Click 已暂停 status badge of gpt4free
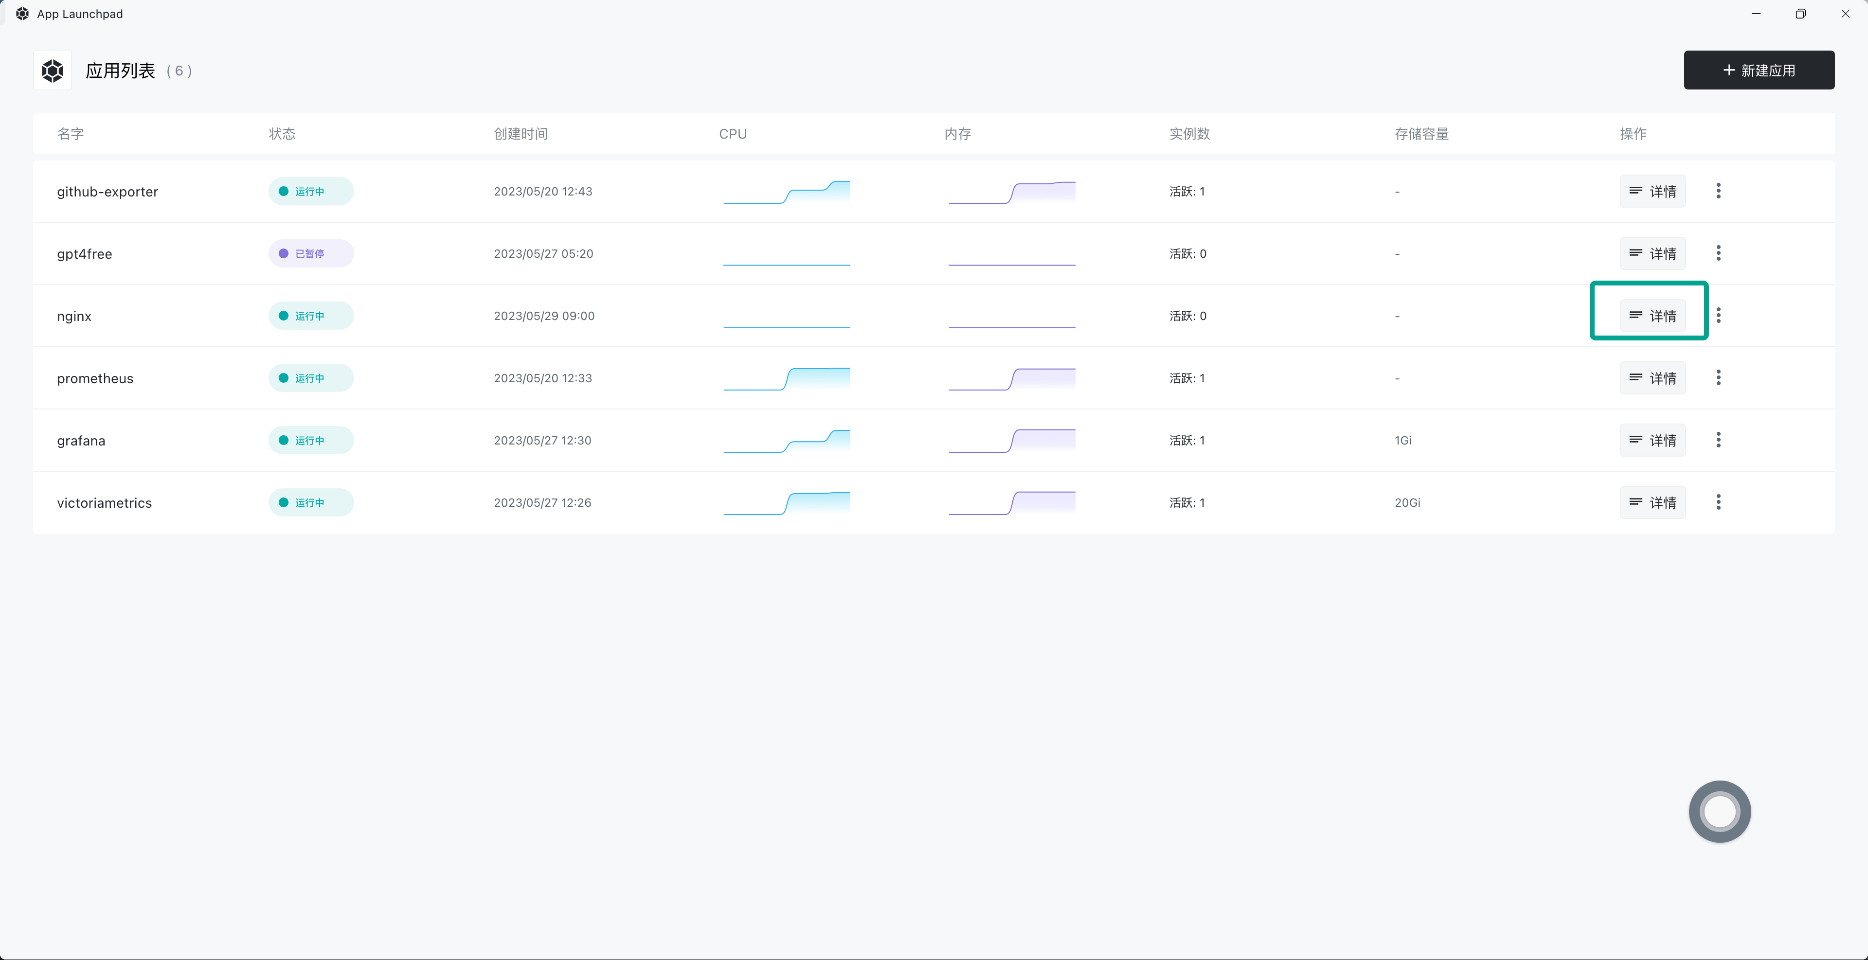This screenshot has width=1868, height=960. (x=311, y=254)
